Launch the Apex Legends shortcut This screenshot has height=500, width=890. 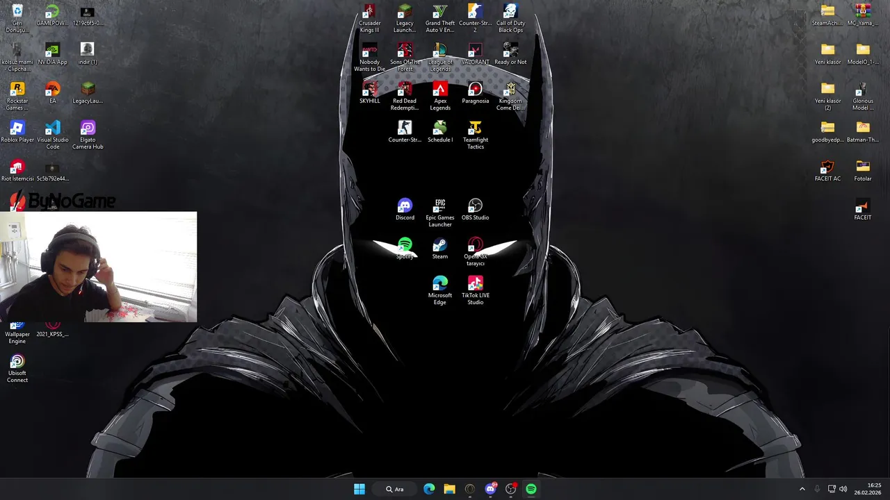(x=440, y=97)
